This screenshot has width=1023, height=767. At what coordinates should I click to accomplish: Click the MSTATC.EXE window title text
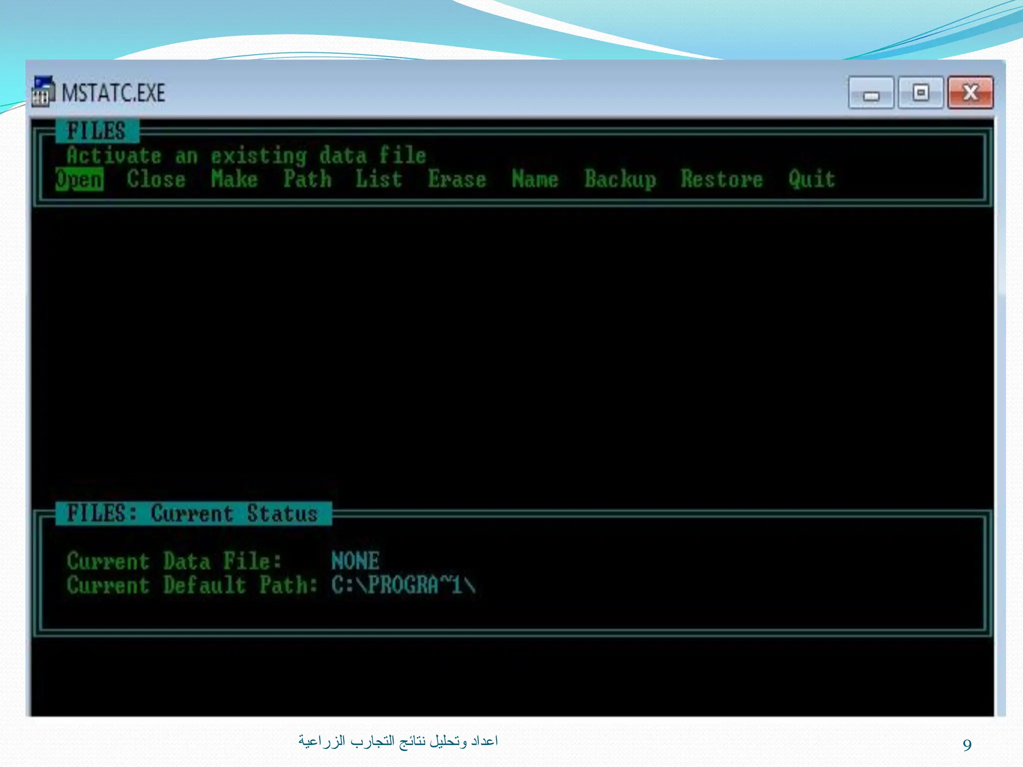click(x=113, y=93)
